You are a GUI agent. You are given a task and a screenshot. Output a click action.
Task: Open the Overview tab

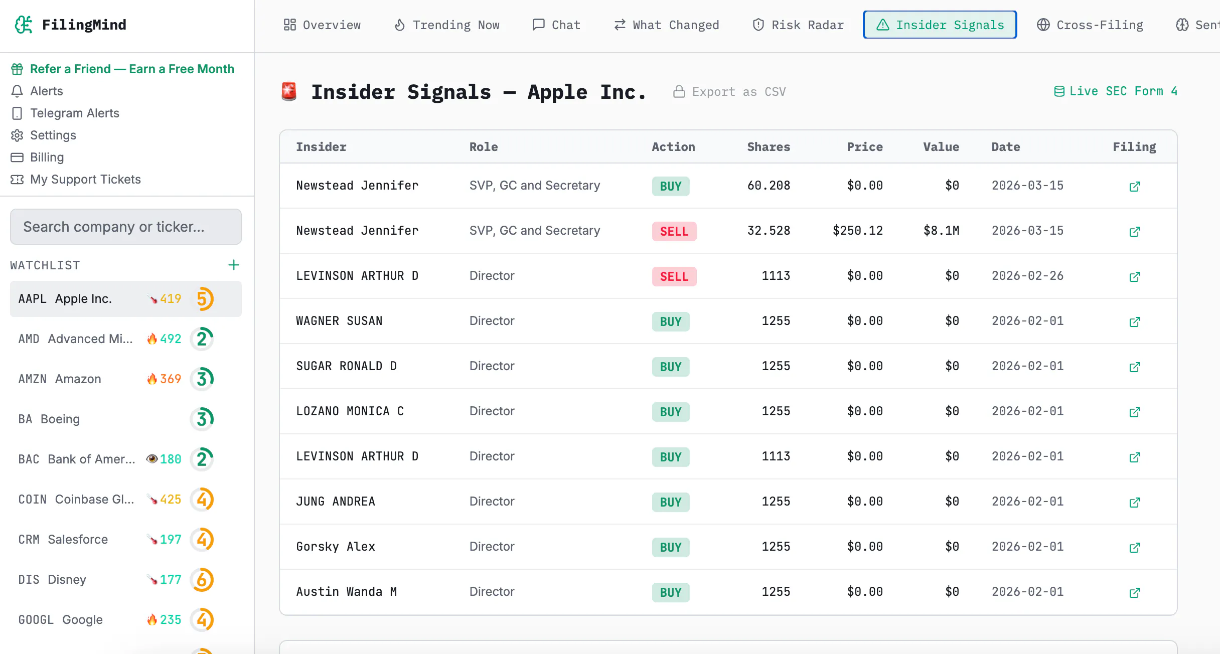tap(322, 25)
